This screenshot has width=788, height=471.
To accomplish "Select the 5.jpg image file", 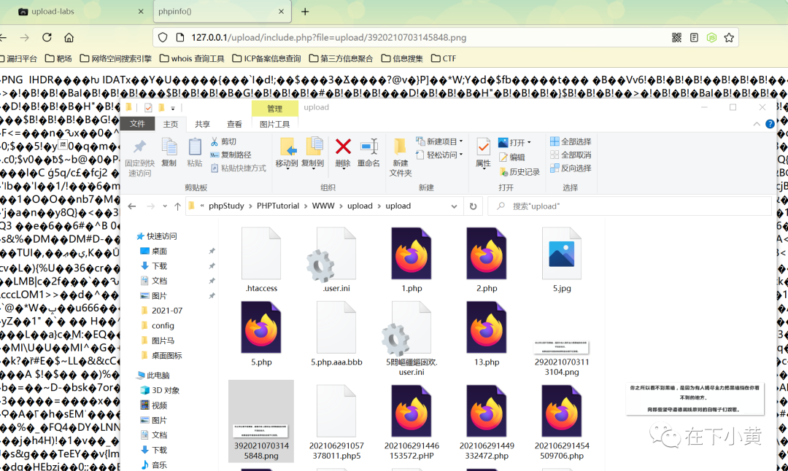I will pyautogui.click(x=562, y=260).
